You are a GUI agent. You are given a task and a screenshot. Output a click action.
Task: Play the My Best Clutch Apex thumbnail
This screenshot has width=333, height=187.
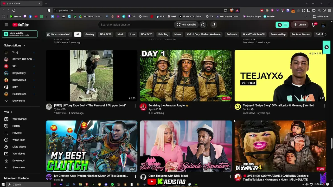[92, 146]
